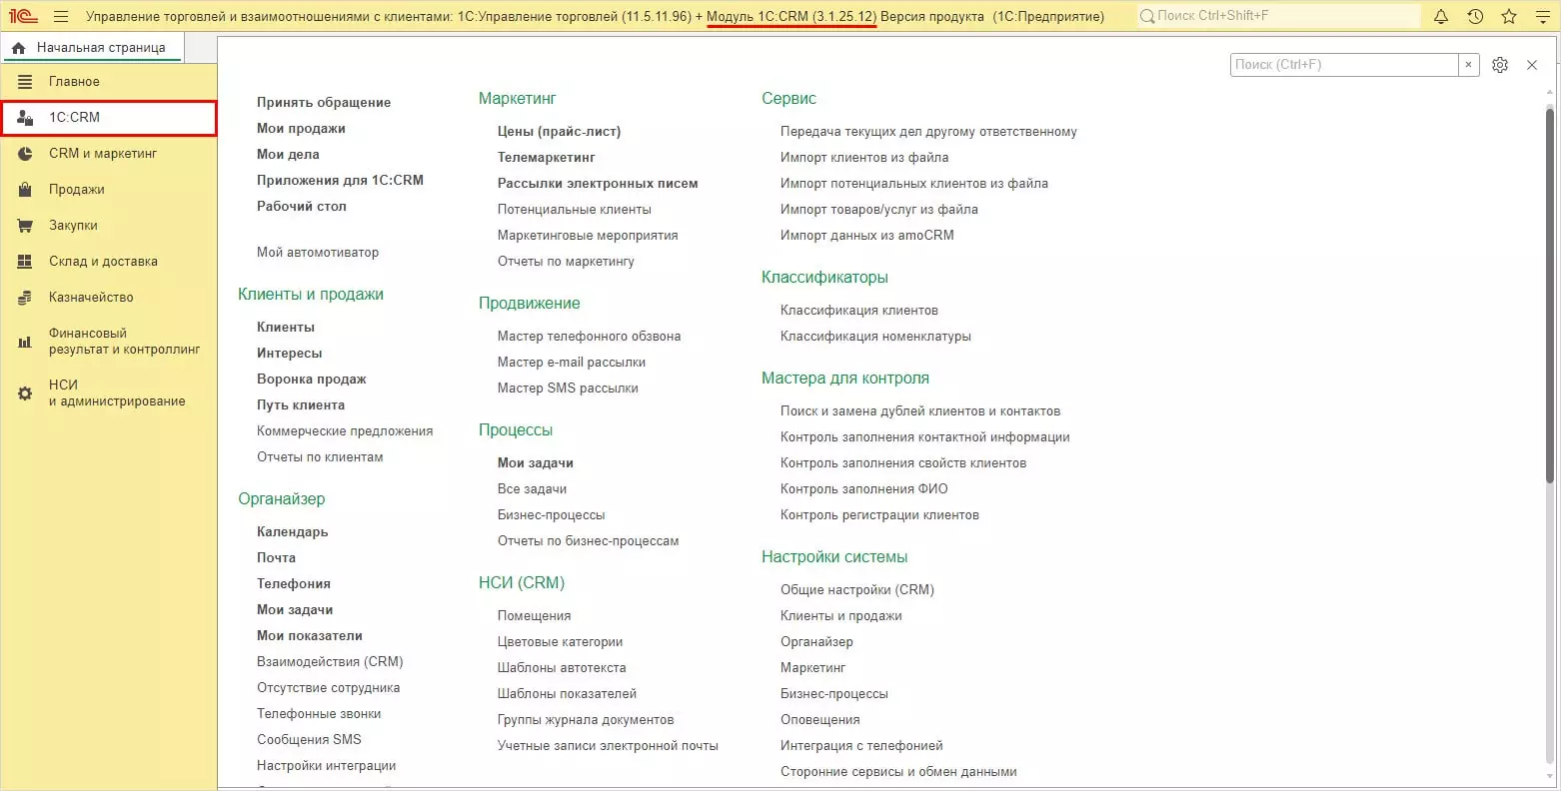This screenshot has height=791, width=1561.
Task: Open Оповещения settings
Action: coord(820,720)
